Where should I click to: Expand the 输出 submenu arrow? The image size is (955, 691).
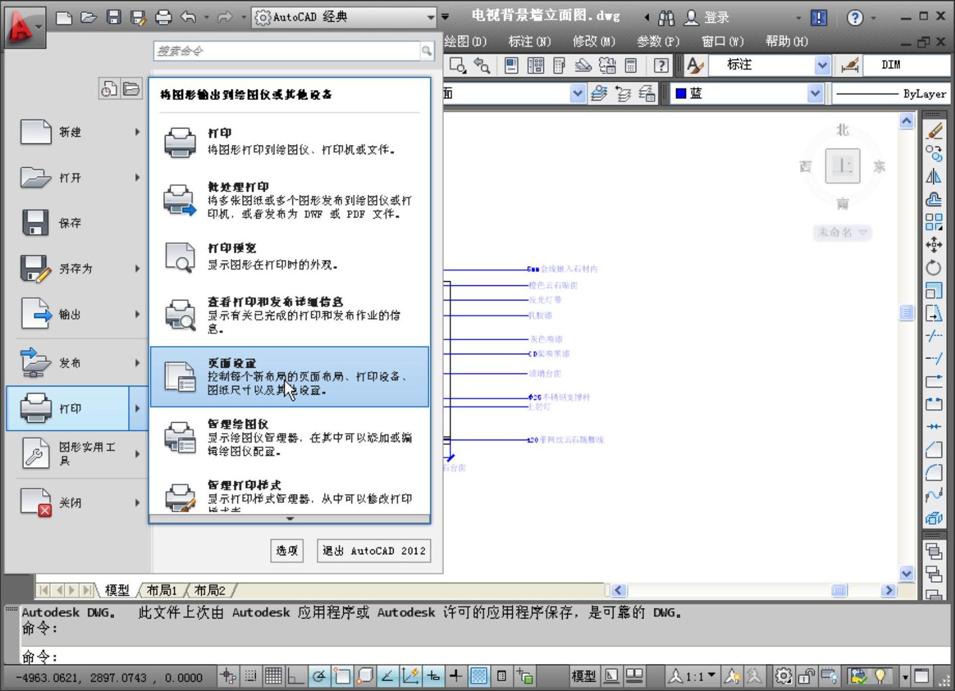pos(137,314)
